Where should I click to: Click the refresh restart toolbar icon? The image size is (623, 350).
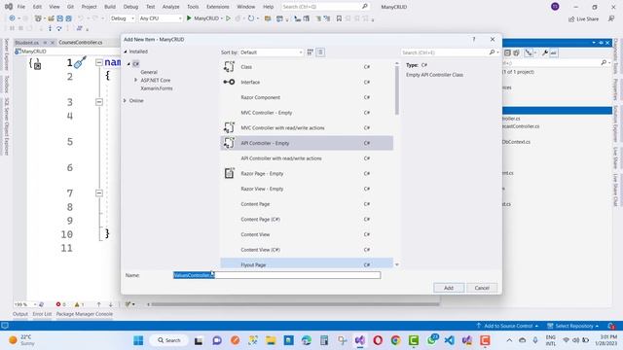click(x=251, y=18)
